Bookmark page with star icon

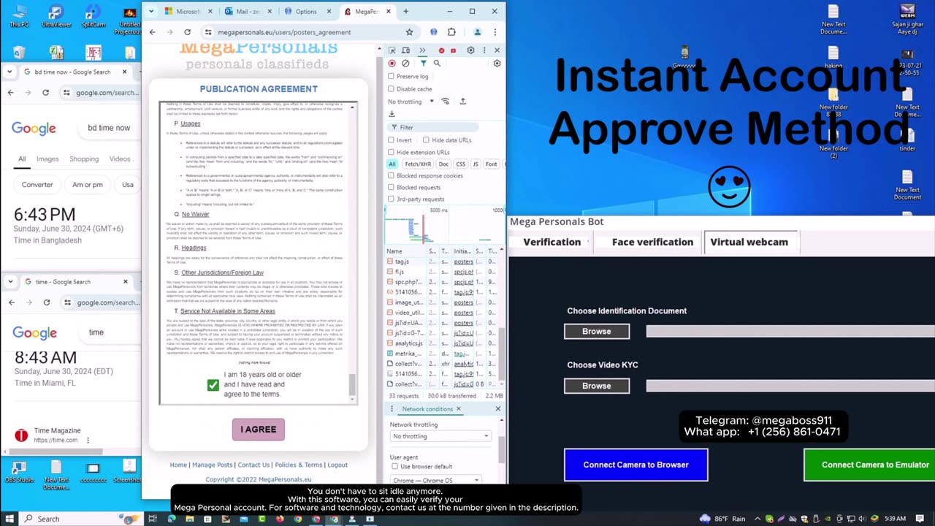[x=409, y=32]
